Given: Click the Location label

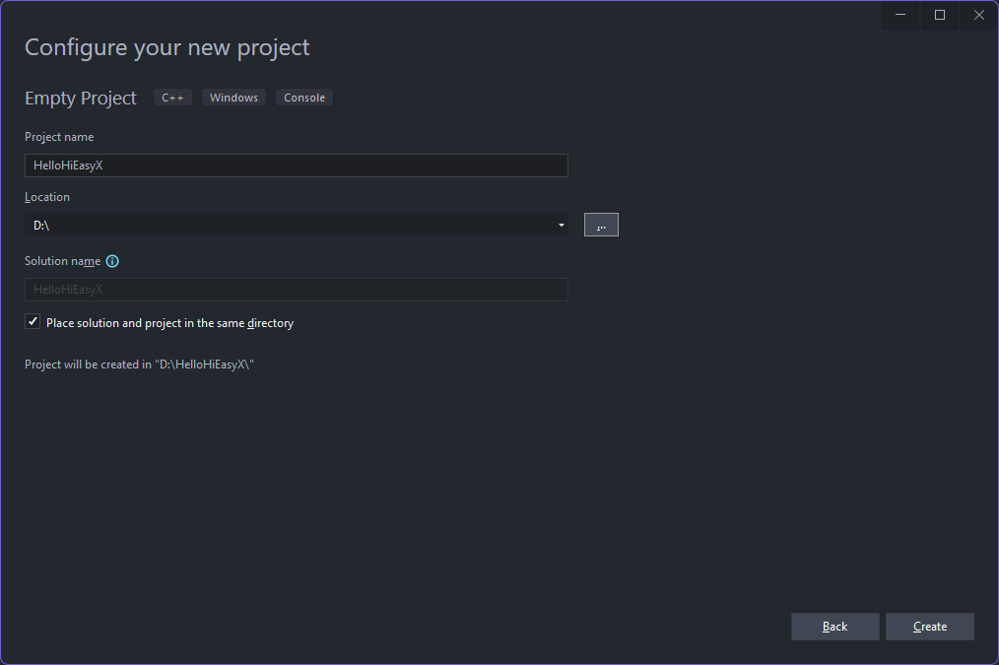Looking at the screenshot, I should pos(47,197).
